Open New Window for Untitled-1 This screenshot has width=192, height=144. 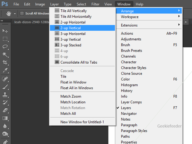click(x=83, y=122)
